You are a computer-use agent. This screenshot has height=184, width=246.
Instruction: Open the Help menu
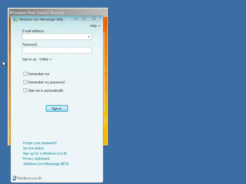pyautogui.click(x=95, y=26)
